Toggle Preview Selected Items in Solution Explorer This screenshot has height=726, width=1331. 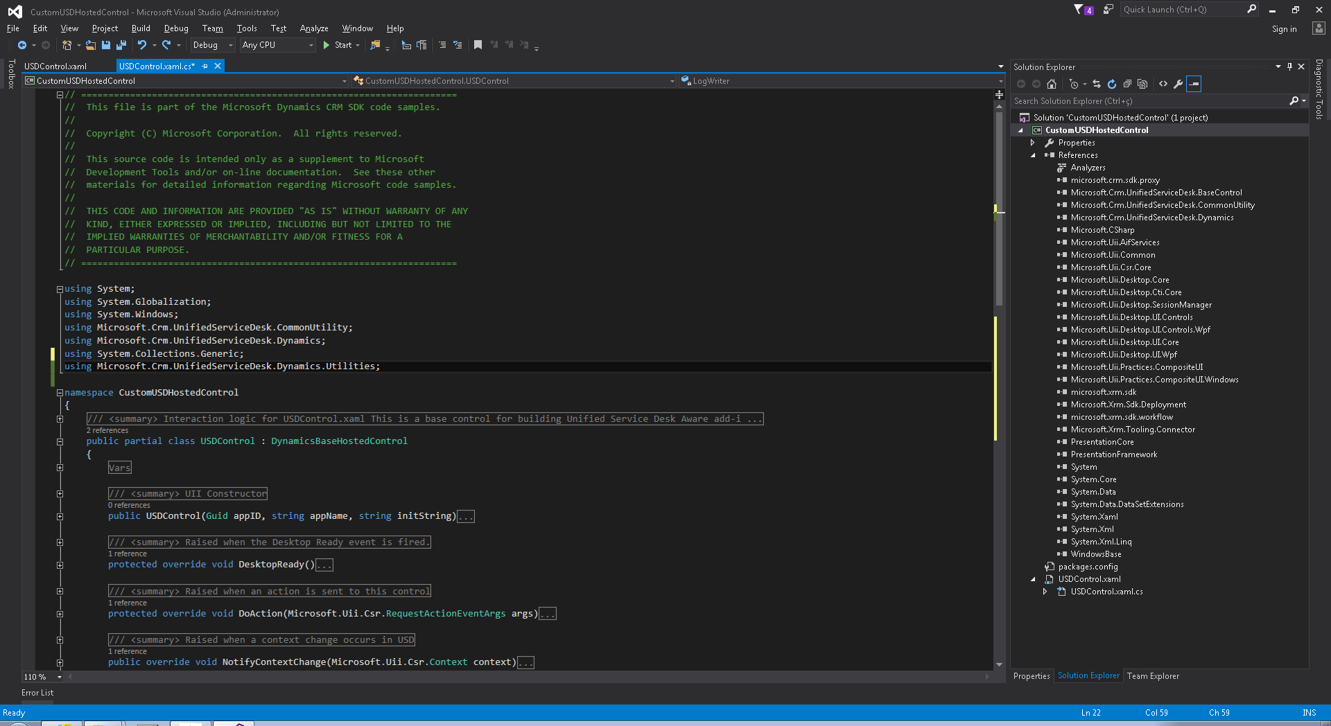click(1194, 84)
